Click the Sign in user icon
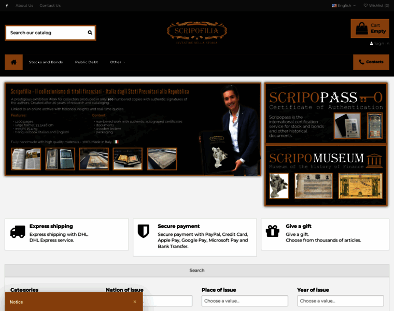The height and width of the screenshot is (311, 394). [371, 44]
